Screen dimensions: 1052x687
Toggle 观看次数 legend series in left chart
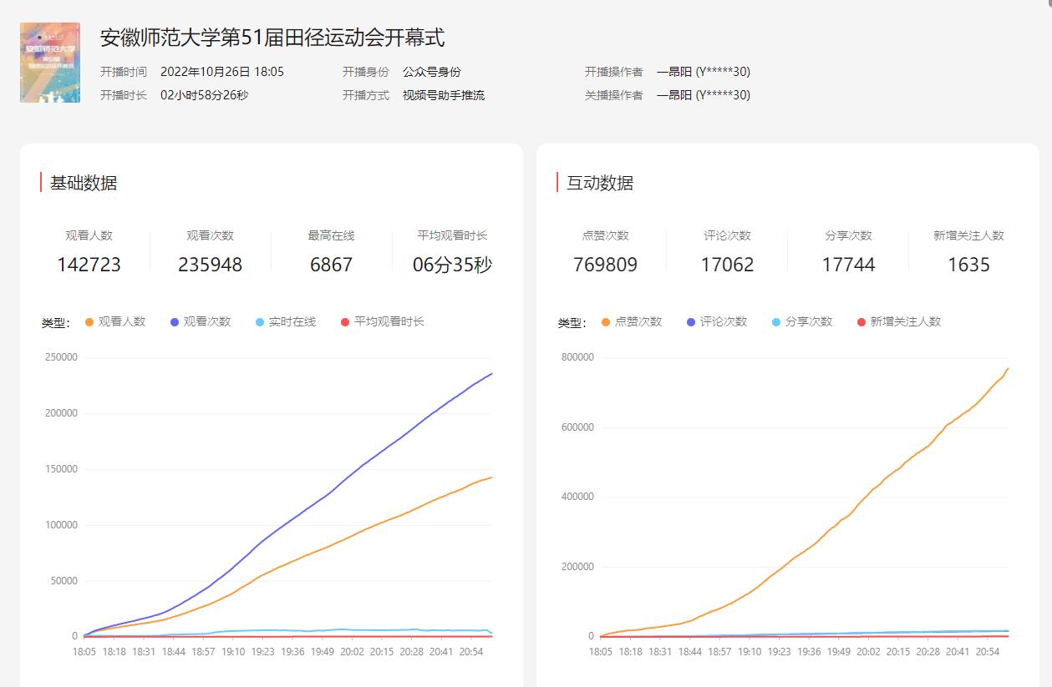pyautogui.click(x=200, y=322)
